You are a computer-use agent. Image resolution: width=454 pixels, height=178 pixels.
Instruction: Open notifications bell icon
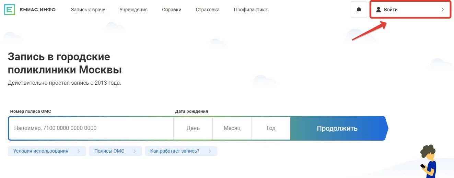point(359,10)
